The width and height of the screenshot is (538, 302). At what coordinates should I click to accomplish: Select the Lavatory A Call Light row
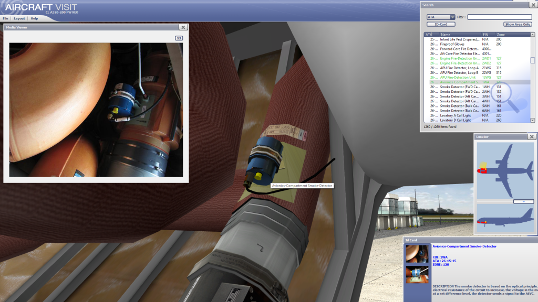coord(477,116)
